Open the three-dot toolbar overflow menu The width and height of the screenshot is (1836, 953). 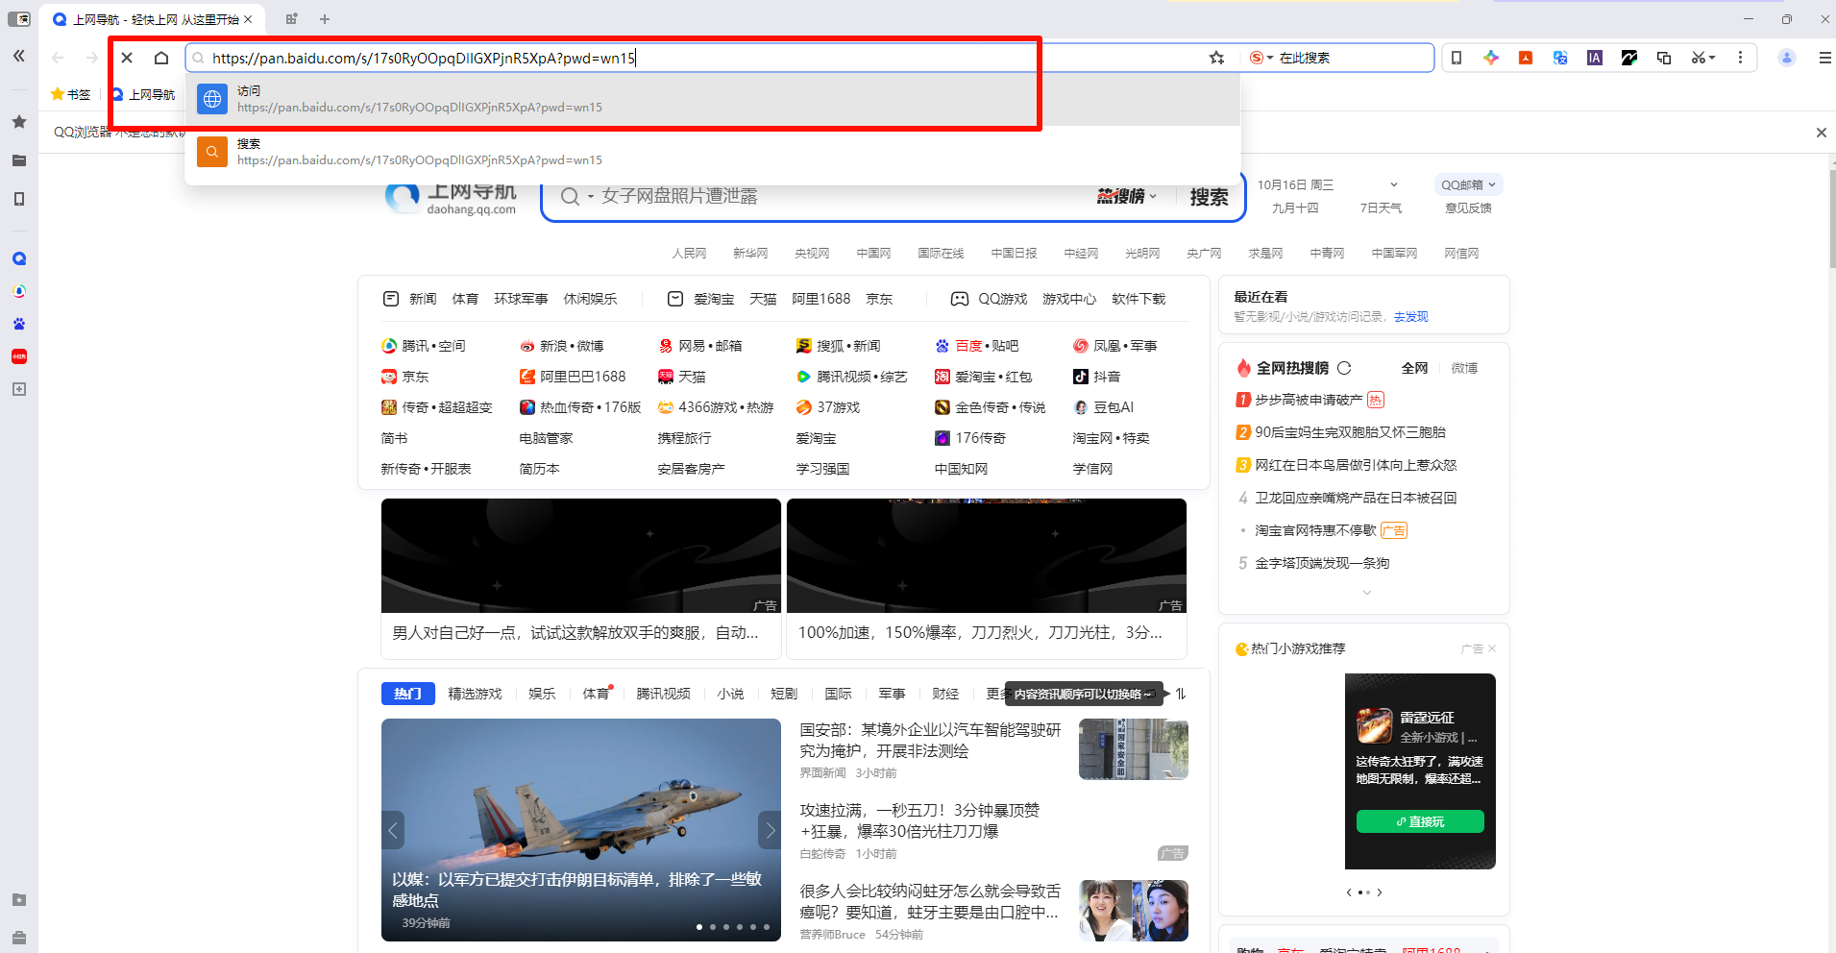coord(1740,58)
